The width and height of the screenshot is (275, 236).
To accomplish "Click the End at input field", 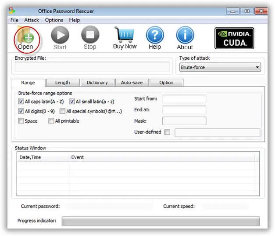I will [184, 110].
